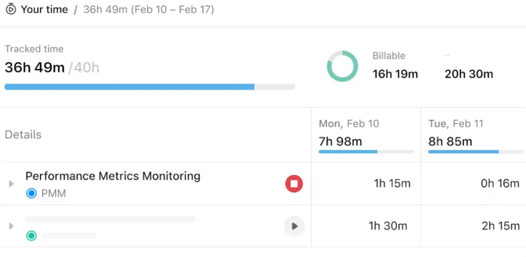
Task: Click the PMM project label
Action: (x=54, y=194)
